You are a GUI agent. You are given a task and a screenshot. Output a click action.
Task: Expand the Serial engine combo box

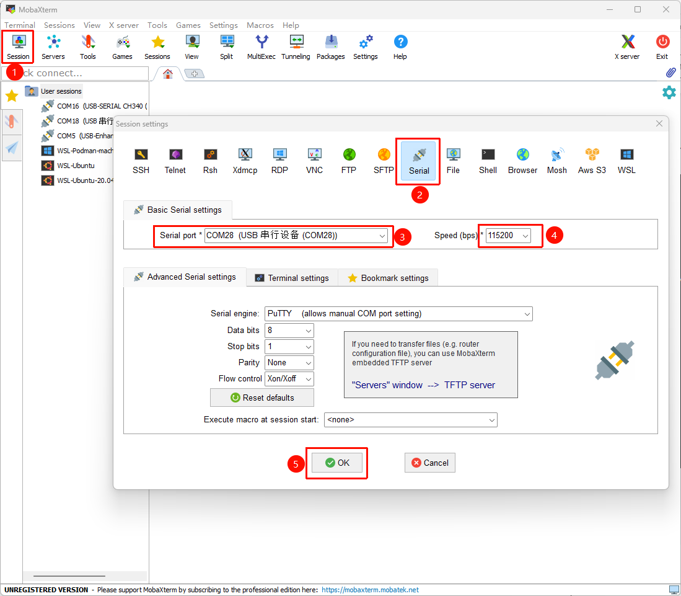pyautogui.click(x=527, y=314)
